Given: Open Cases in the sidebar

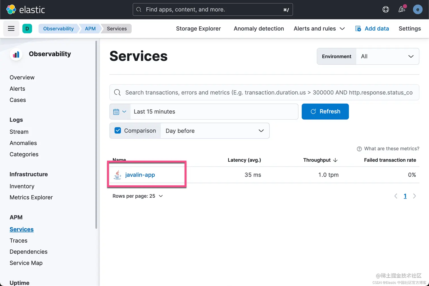Looking at the screenshot, I should coord(18,100).
